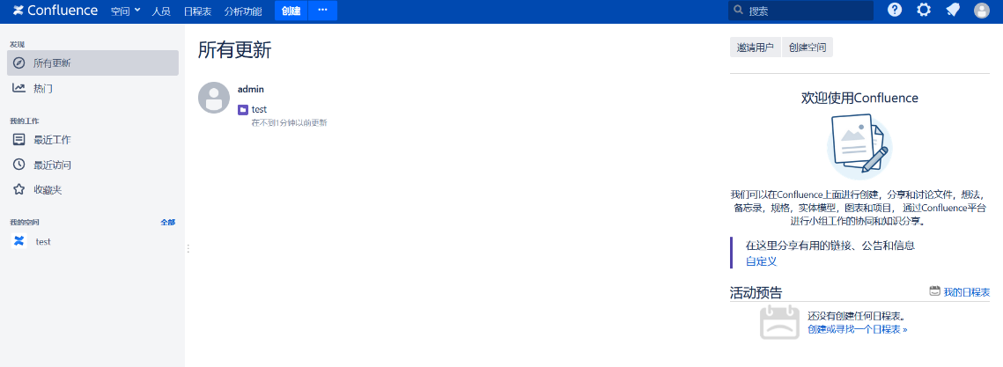Image resolution: width=1003 pixels, height=367 pixels.
Task: Click 全部 link beside 我的空间
Action: [x=167, y=222]
